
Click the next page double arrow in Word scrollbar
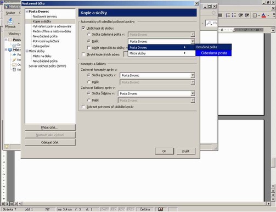click(x=273, y=199)
